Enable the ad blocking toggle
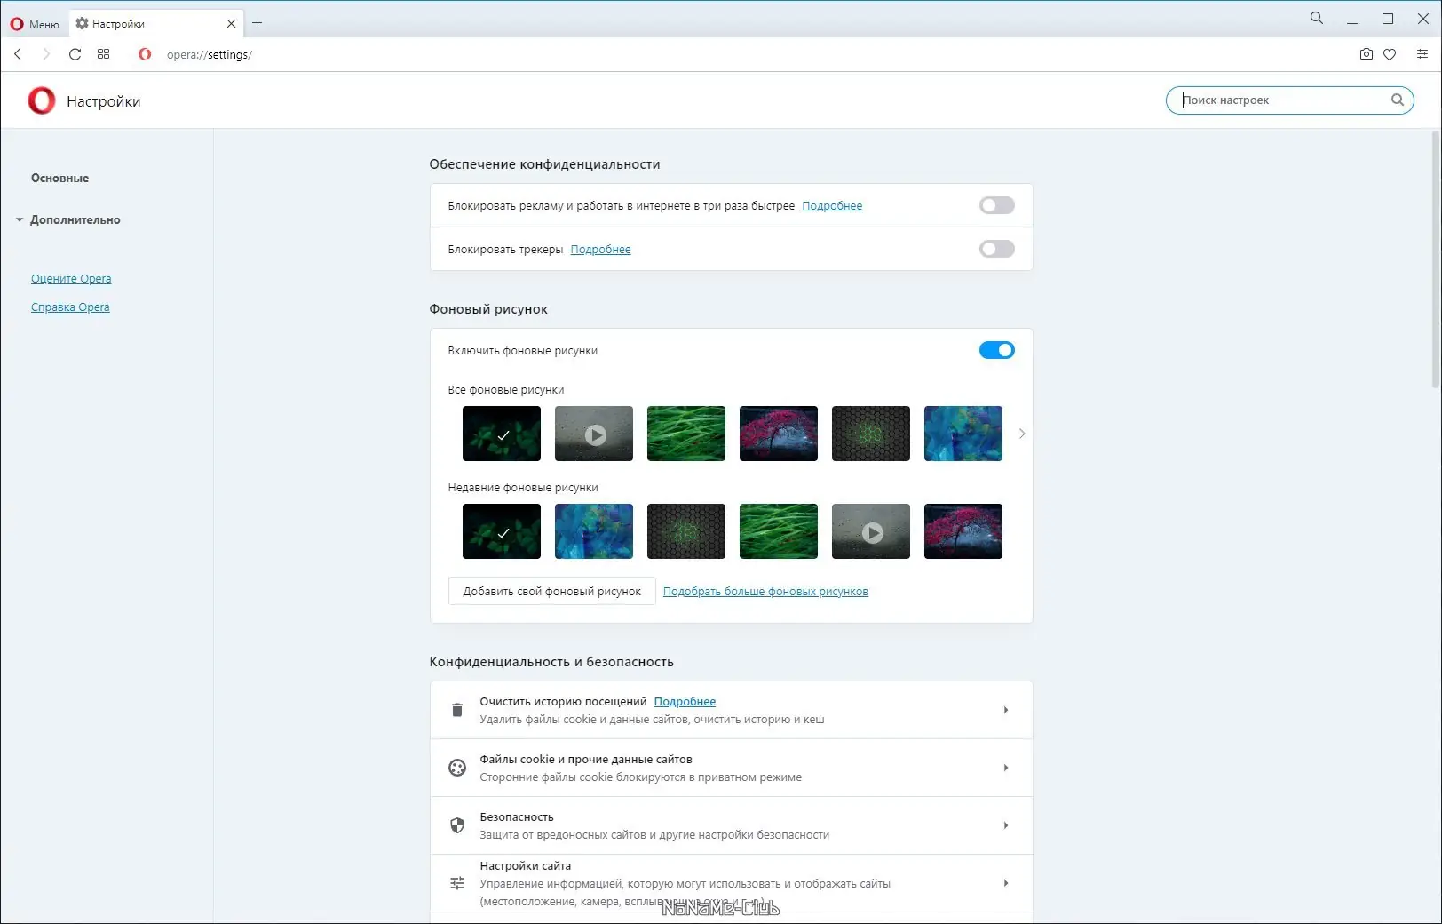The image size is (1442, 924). pos(996,206)
